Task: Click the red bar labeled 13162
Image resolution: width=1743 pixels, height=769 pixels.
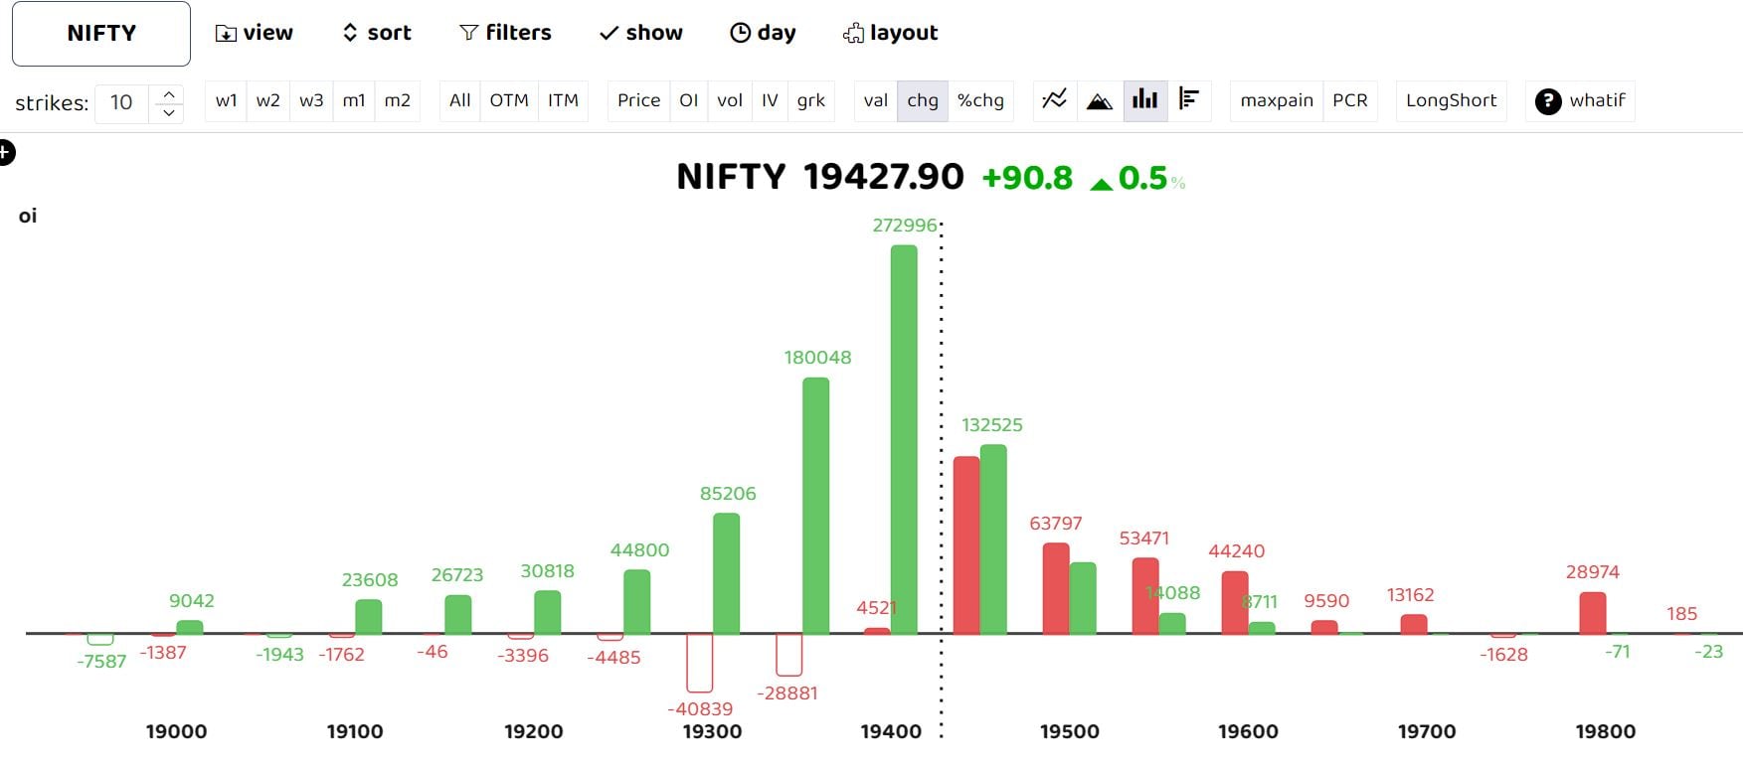Action: click(x=1414, y=624)
